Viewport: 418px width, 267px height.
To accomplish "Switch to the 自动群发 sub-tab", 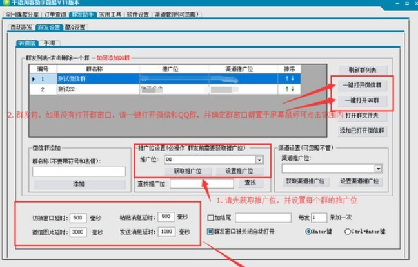I will pyautogui.click(x=22, y=28).
